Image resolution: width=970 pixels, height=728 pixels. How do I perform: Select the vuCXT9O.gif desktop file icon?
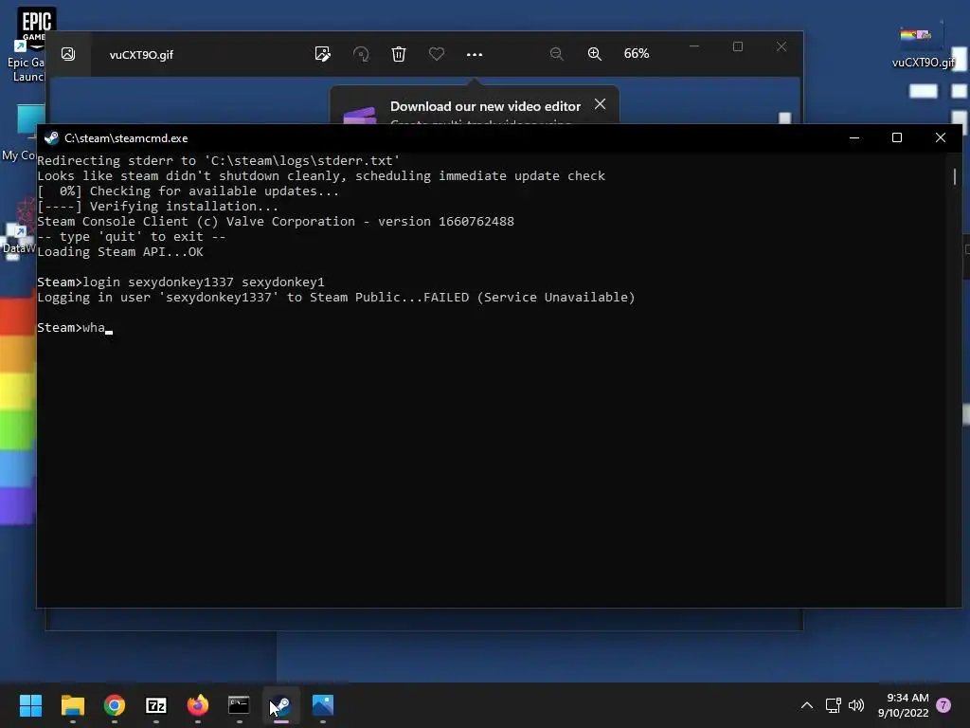(923, 46)
